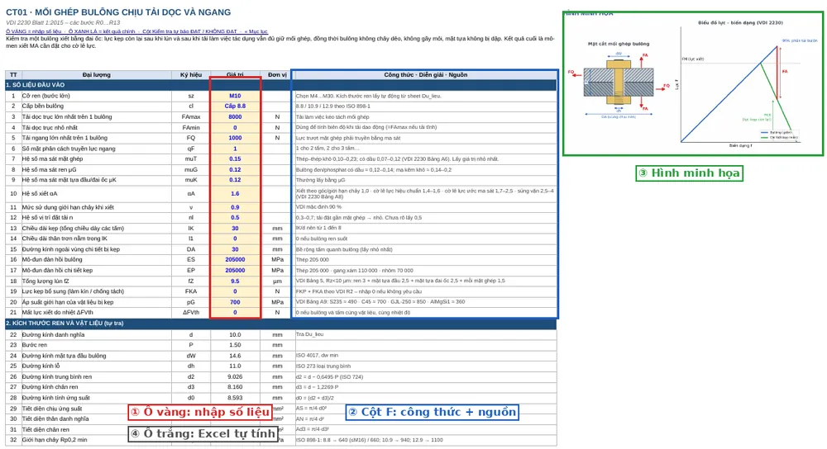Viewport: 827px width, 449px height.
Task: Click the M10 thread size input cell
Action: [x=235, y=96]
